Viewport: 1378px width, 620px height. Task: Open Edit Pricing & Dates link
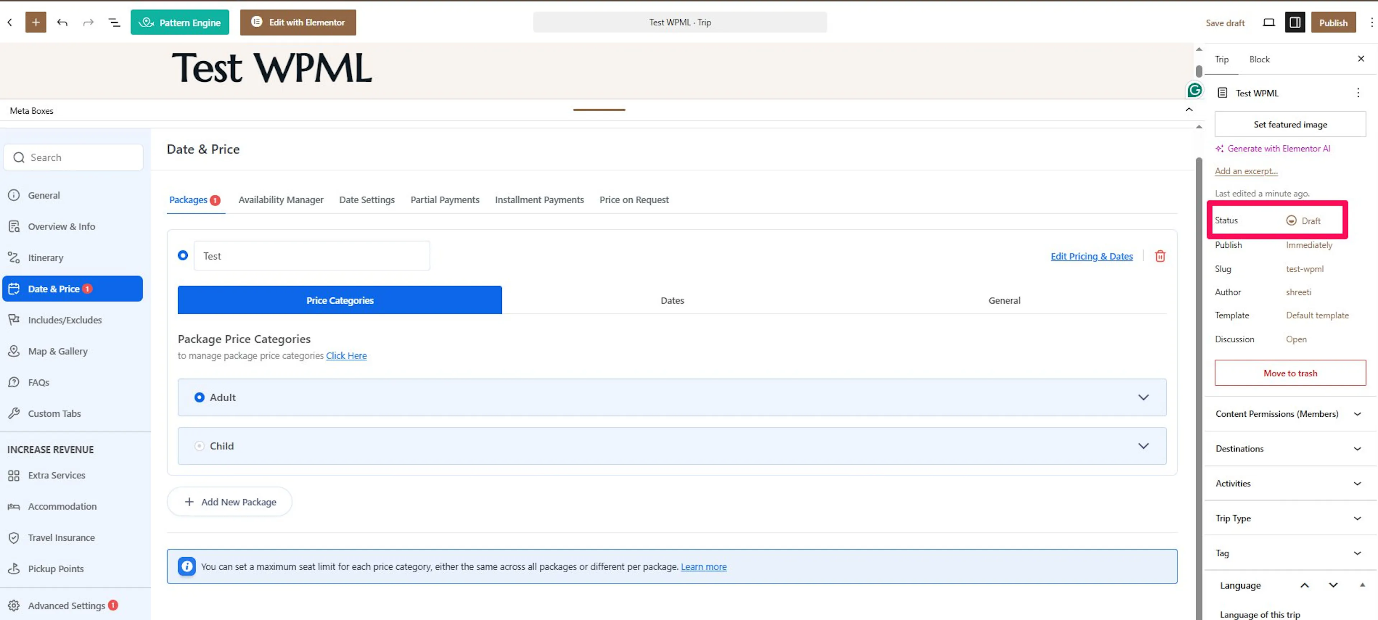click(x=1091, y=256)
